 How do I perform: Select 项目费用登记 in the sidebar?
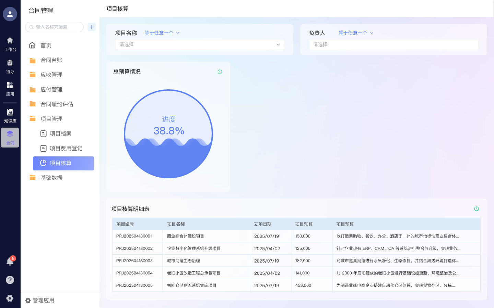66,149
